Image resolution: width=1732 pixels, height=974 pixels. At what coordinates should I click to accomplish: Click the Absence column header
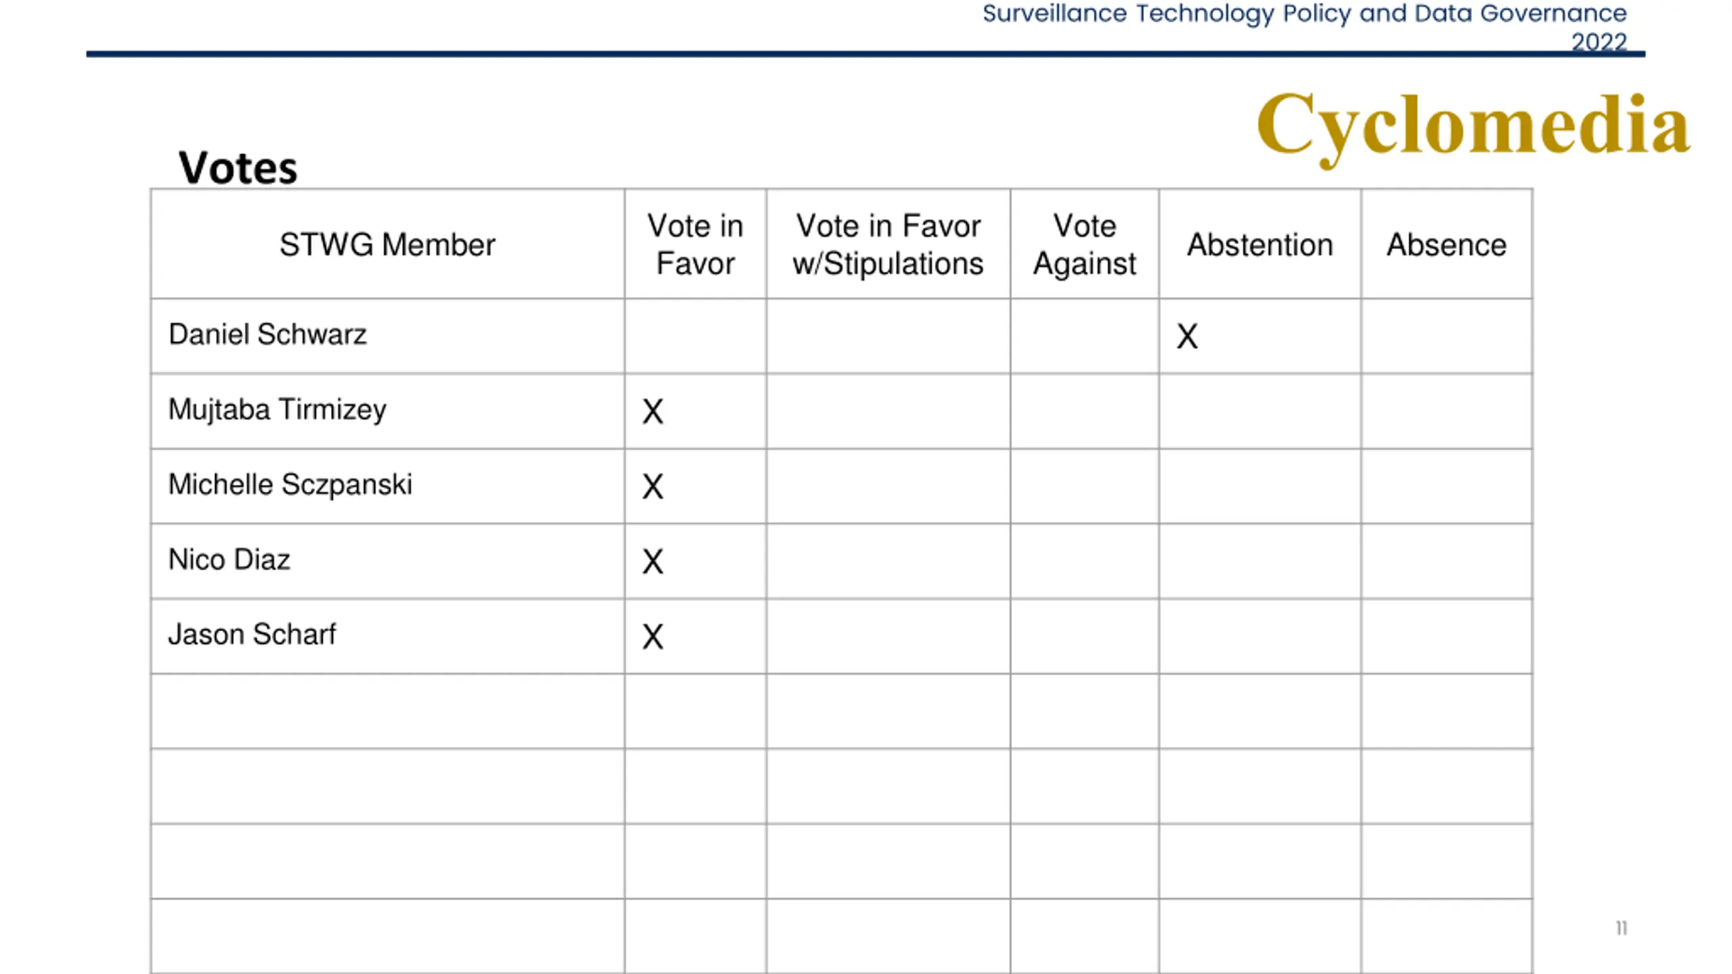(1446, 245)
